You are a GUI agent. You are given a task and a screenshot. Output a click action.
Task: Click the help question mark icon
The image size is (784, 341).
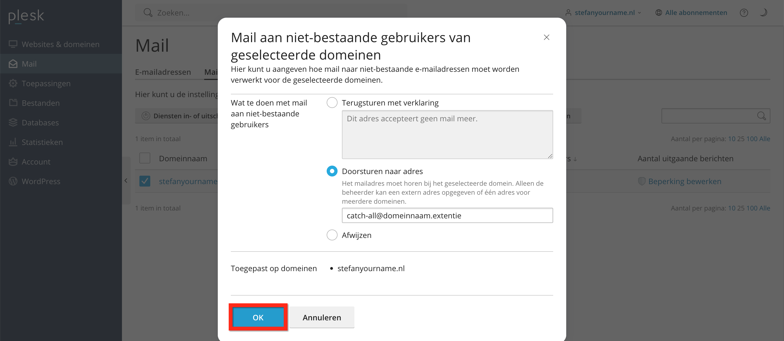click(743, 13)
